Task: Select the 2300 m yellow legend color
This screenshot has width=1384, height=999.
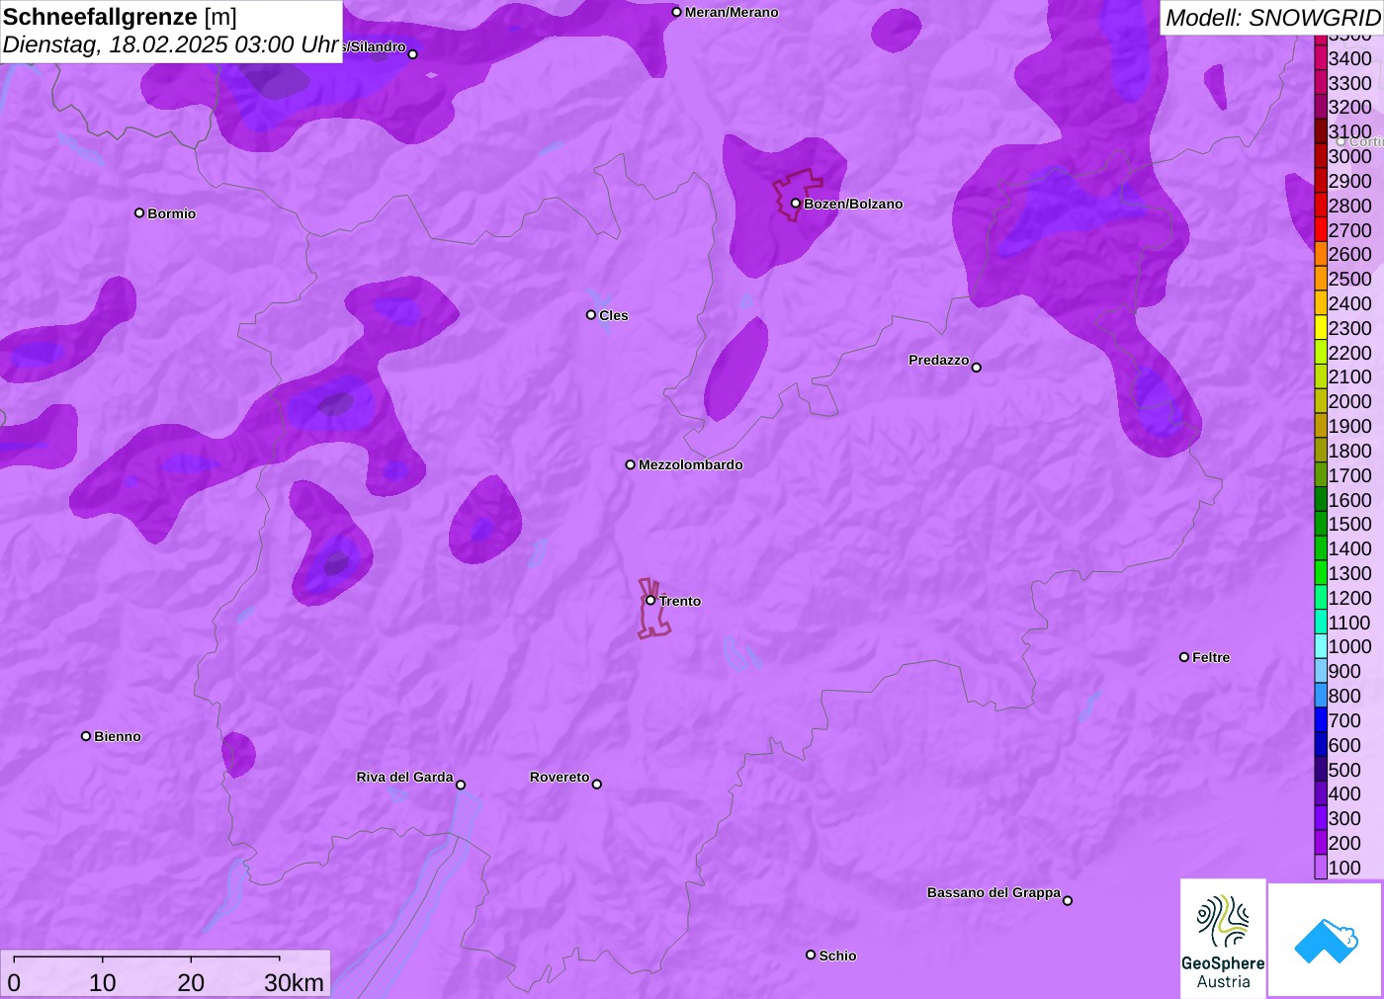Action: pyautogui.click(x=1321, y=328)
